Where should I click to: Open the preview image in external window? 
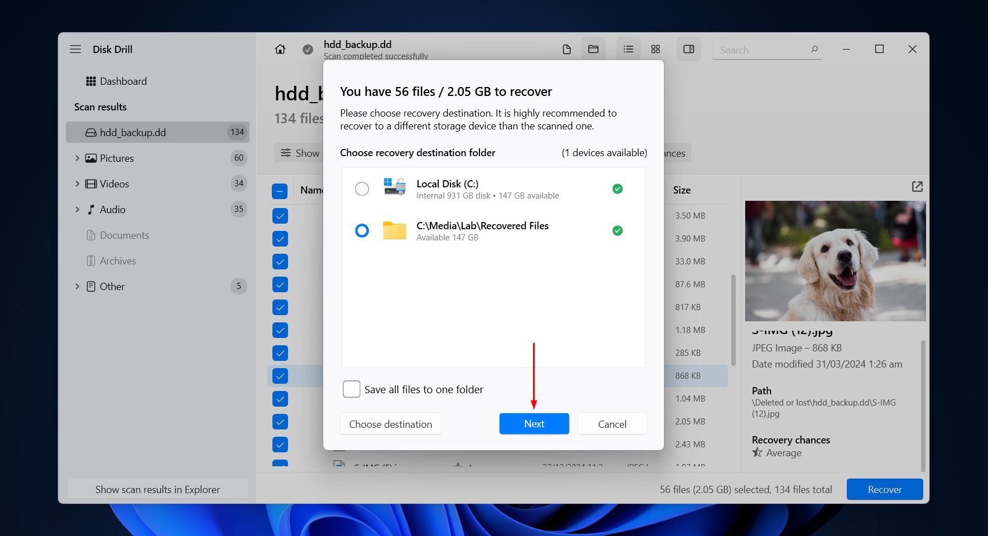[917, 187]
